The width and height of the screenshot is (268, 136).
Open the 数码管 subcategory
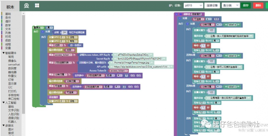pyautogui.click(x=12, y=68)
